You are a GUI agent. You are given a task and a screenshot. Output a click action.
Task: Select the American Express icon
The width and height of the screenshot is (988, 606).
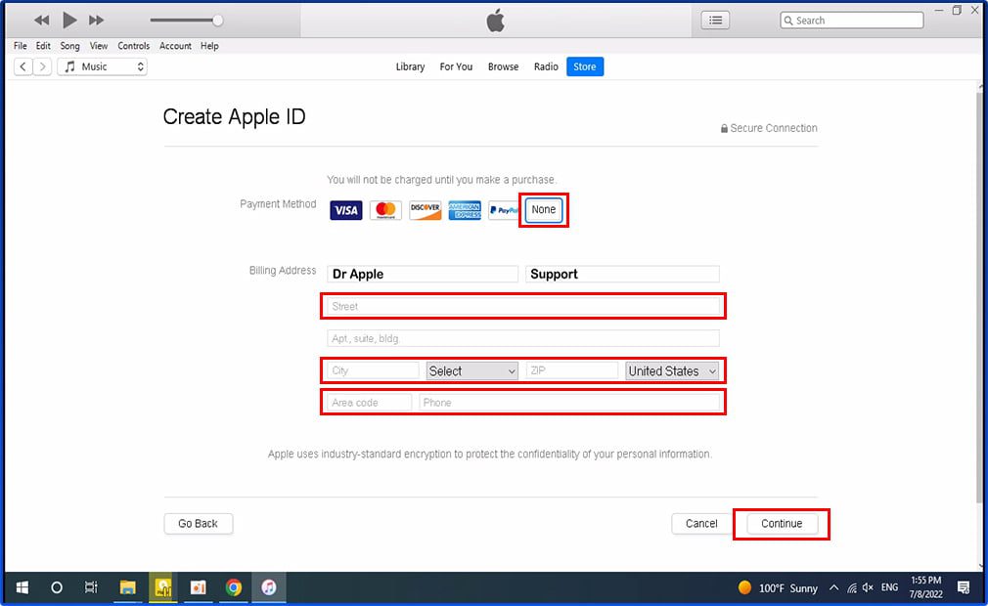465,210
